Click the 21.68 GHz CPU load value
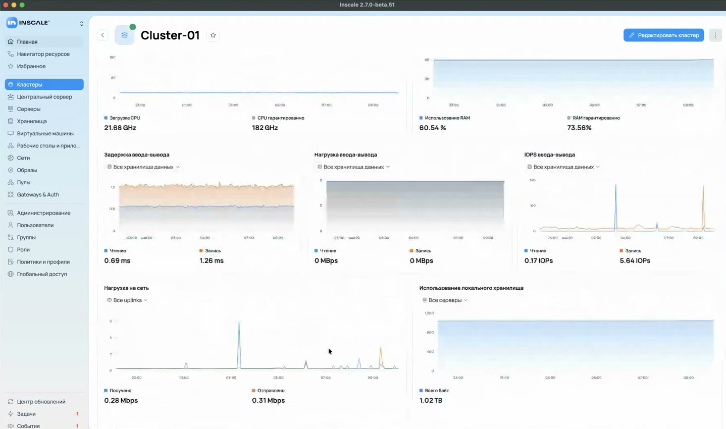The width and height of the screenshot is (726, 429). pos(120,128)
